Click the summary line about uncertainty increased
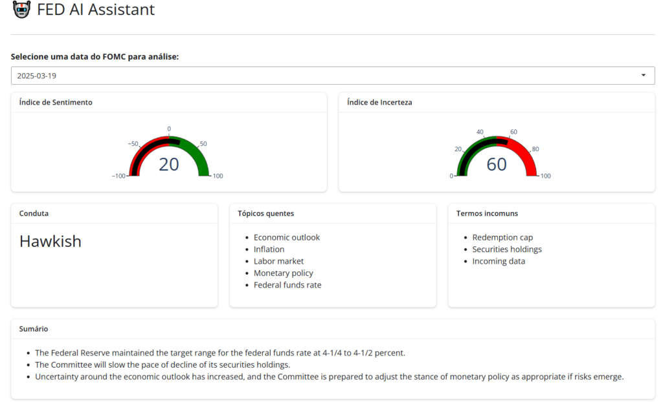This screenshot has width=663, height=402. (x=330, y=376)
